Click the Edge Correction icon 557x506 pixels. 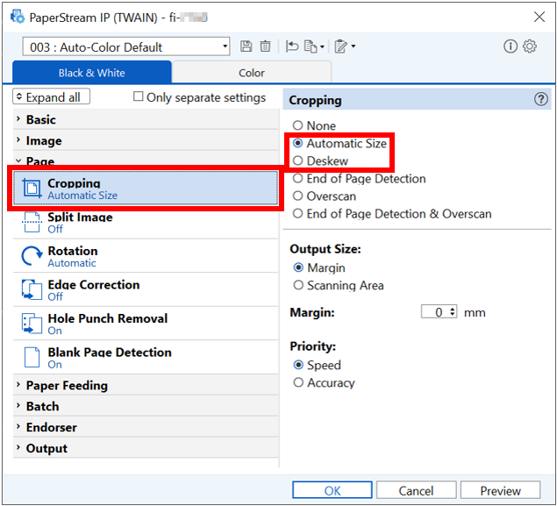[x=32, y=289]
